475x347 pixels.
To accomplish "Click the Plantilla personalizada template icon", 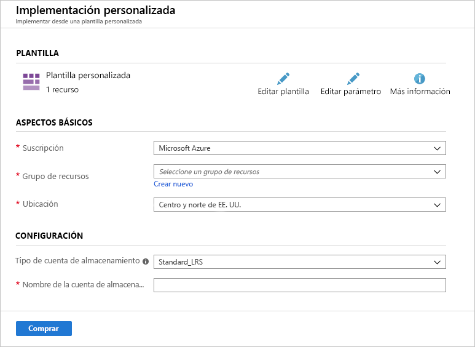I will pyautogui.click(x=31, y=82).
